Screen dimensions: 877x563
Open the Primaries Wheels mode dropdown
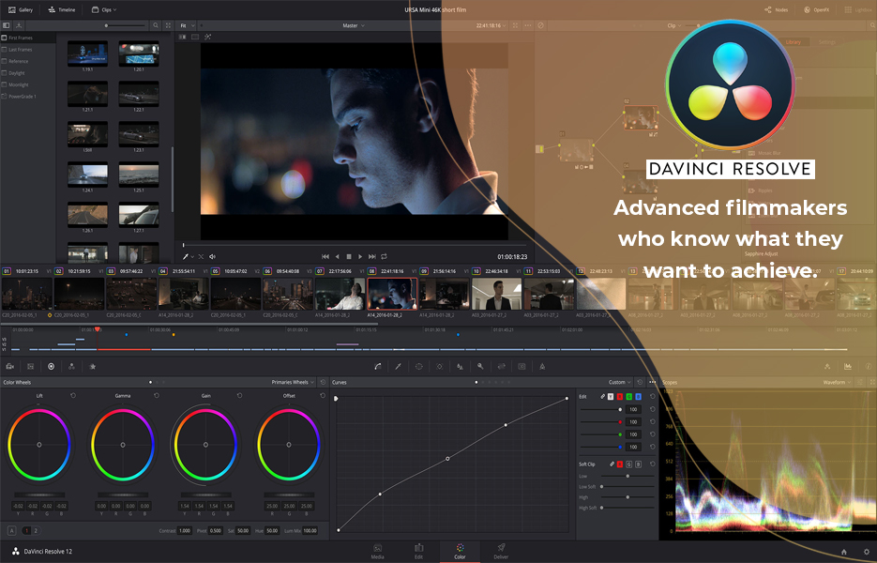coord(293,382)
